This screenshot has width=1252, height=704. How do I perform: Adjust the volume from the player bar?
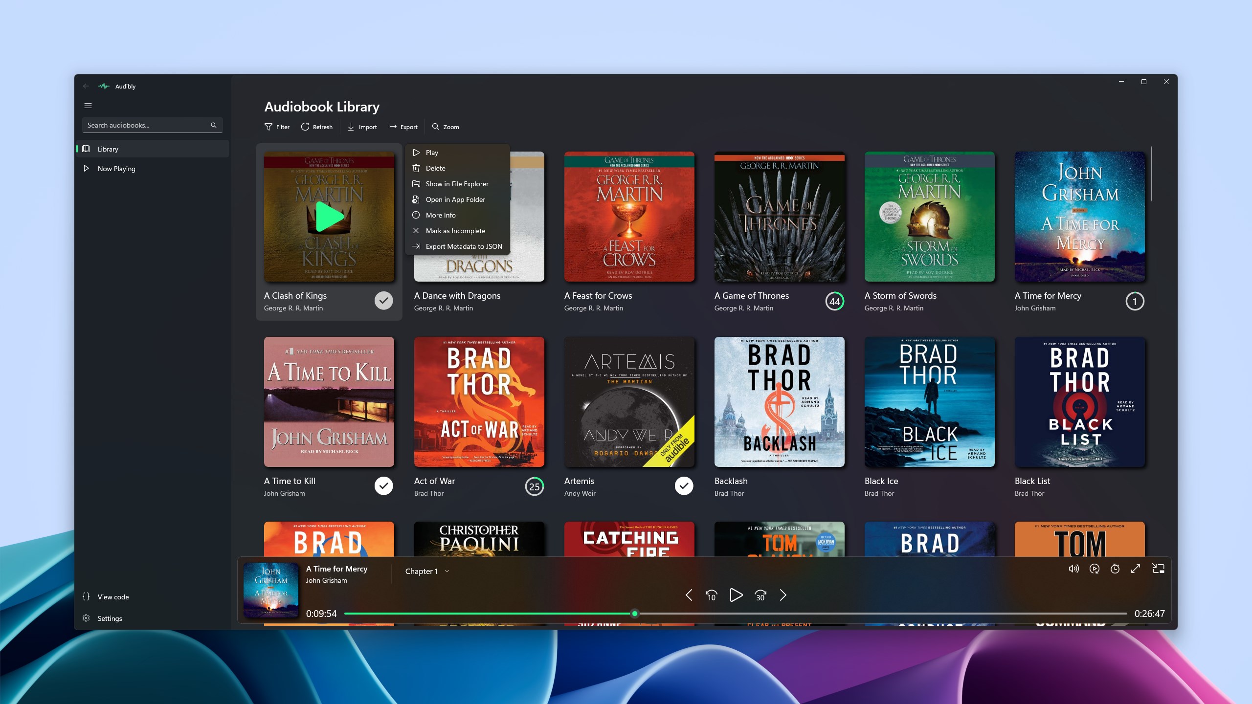click(1073, 569)
